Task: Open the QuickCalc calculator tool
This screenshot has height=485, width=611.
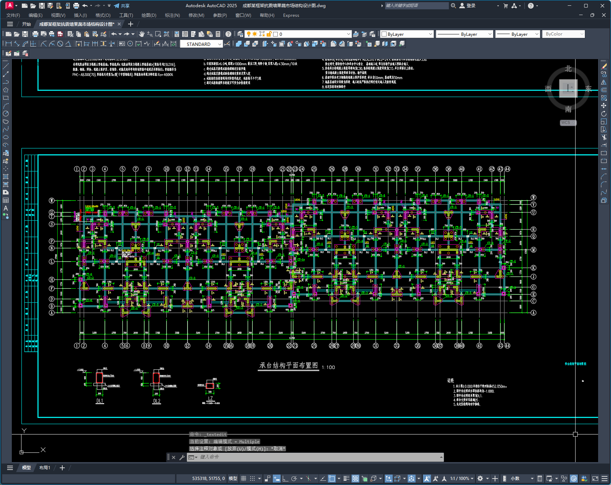Action: [218, 34]
